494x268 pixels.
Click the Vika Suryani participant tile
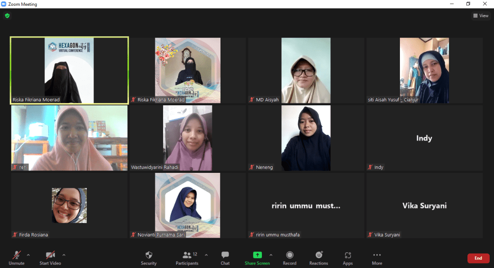tap(425, 206)
